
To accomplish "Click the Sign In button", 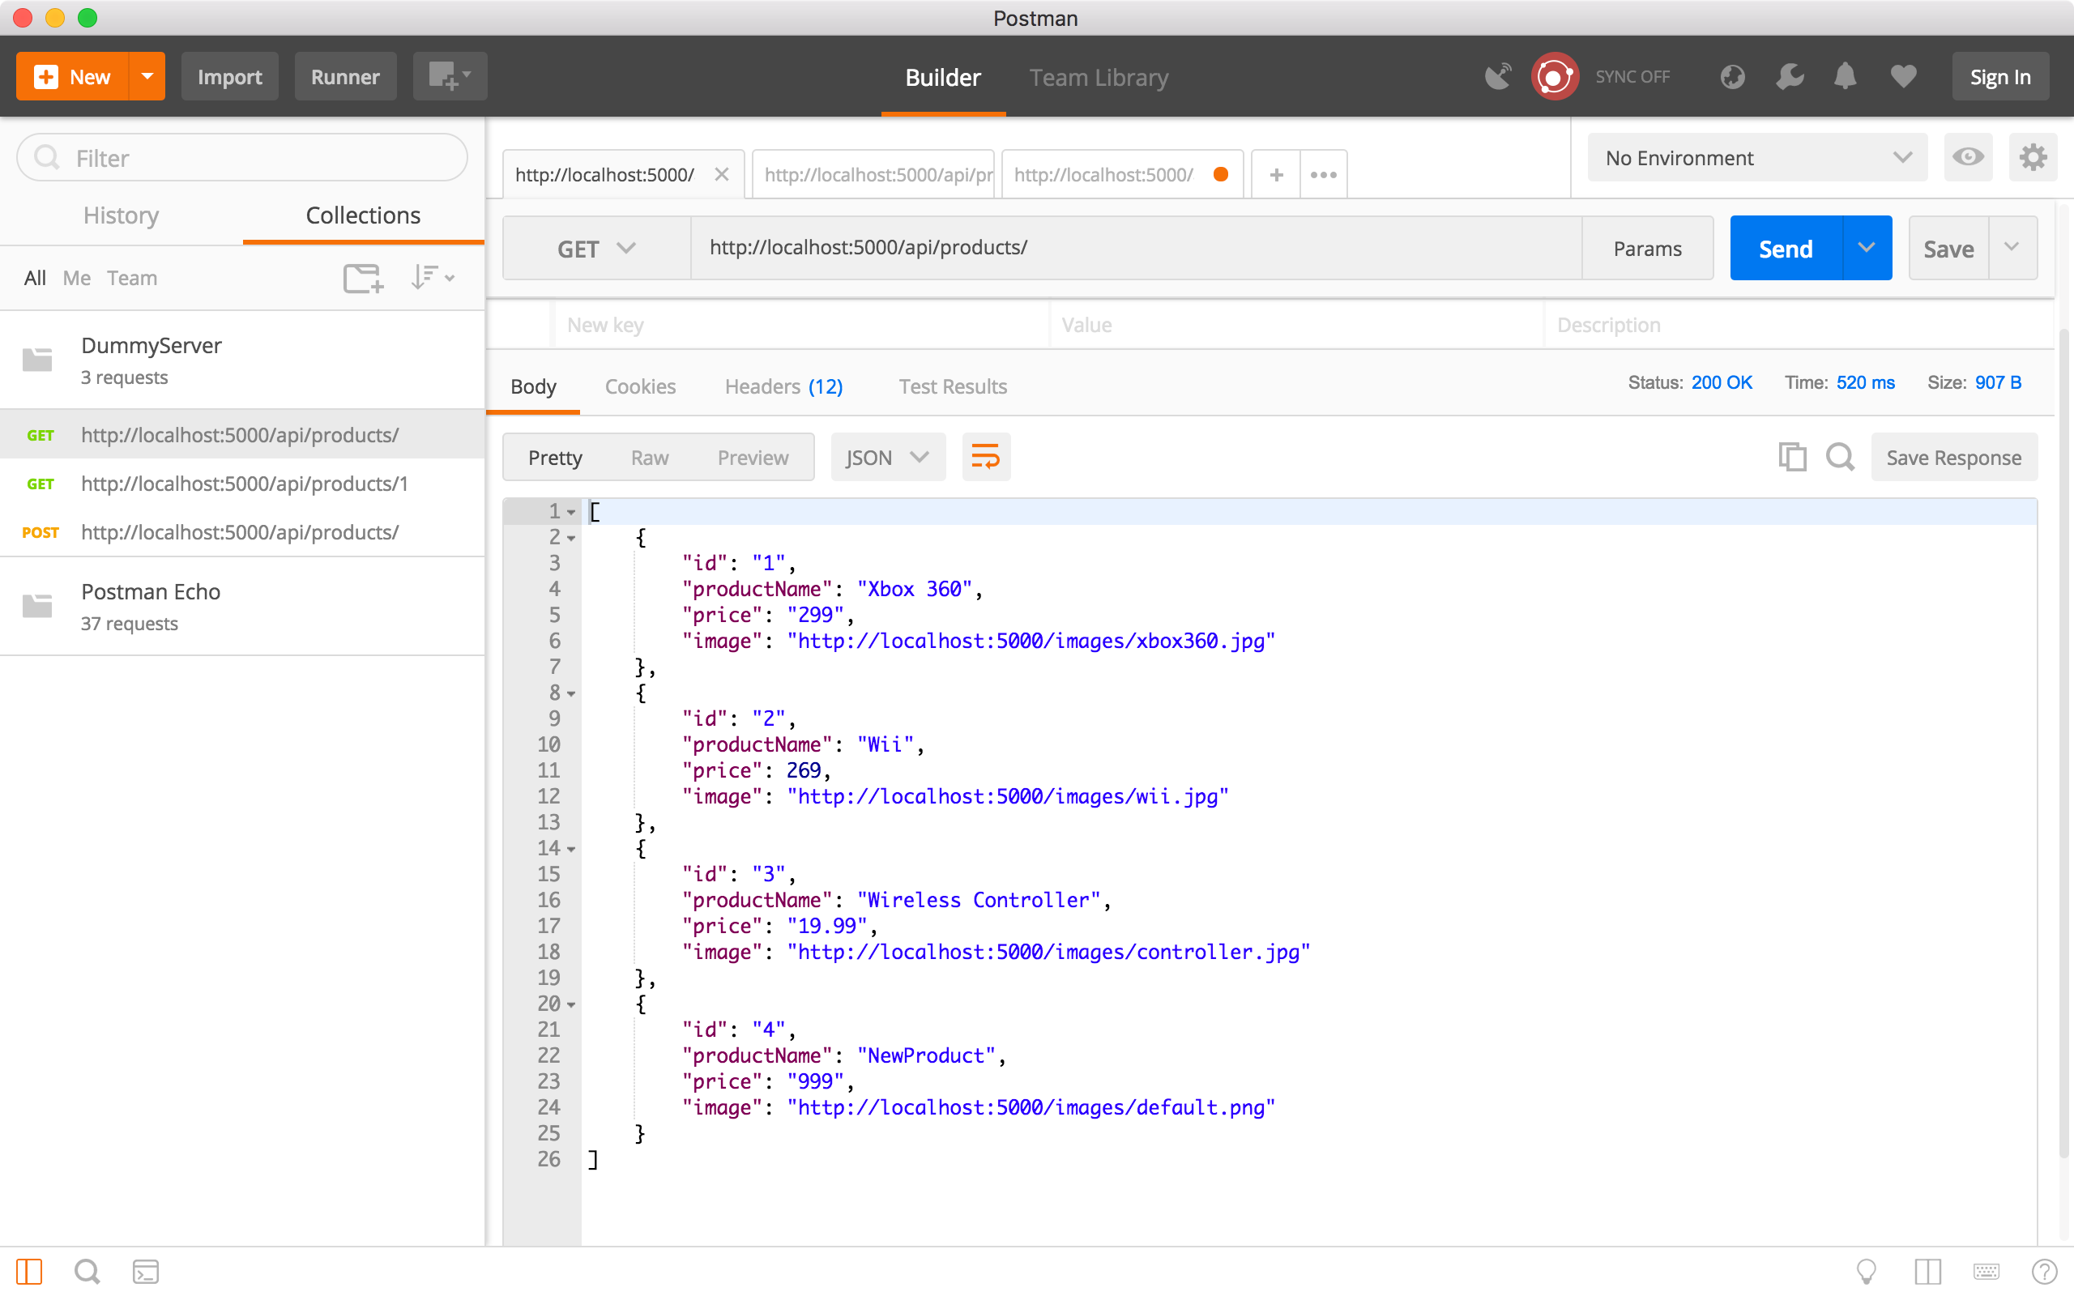I will coord(2000,77).
